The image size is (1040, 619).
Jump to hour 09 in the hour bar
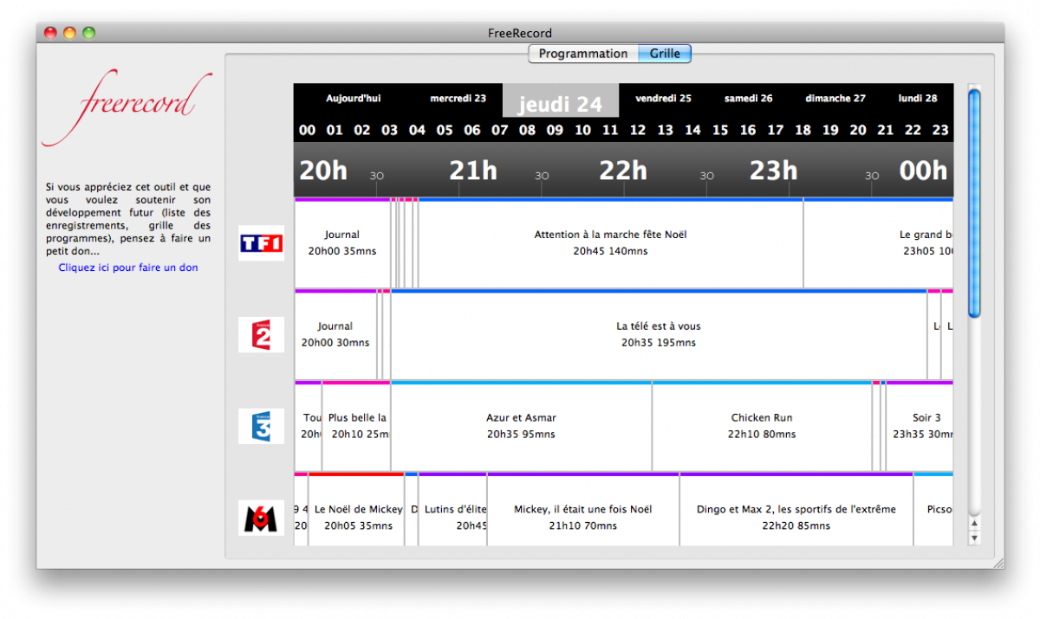(x=555, y=131)
